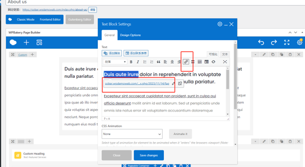
Task: Select the General tab
Action: tap(110, 35)
